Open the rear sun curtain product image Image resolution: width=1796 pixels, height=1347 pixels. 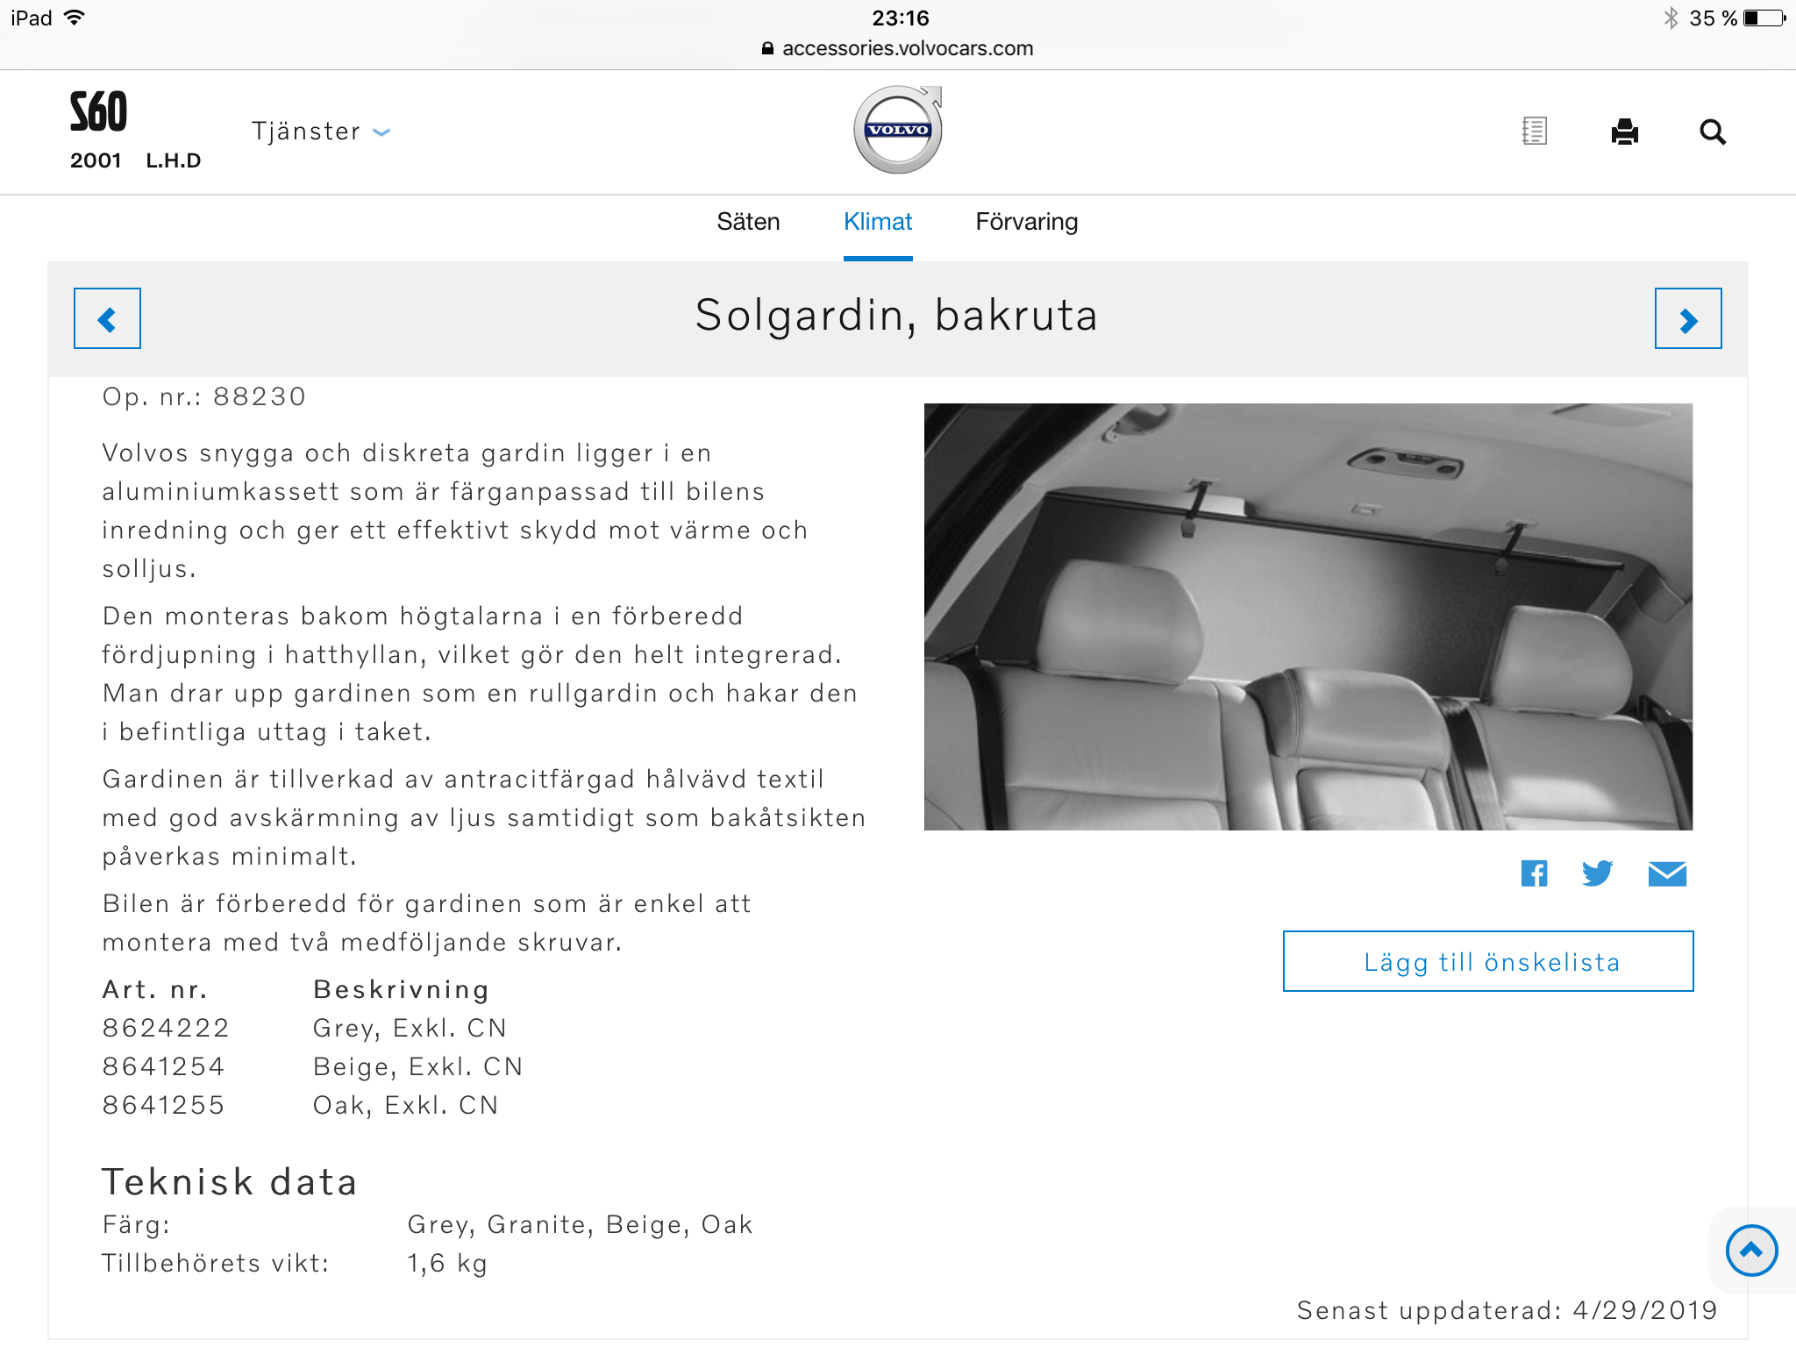click(1308, 616)
